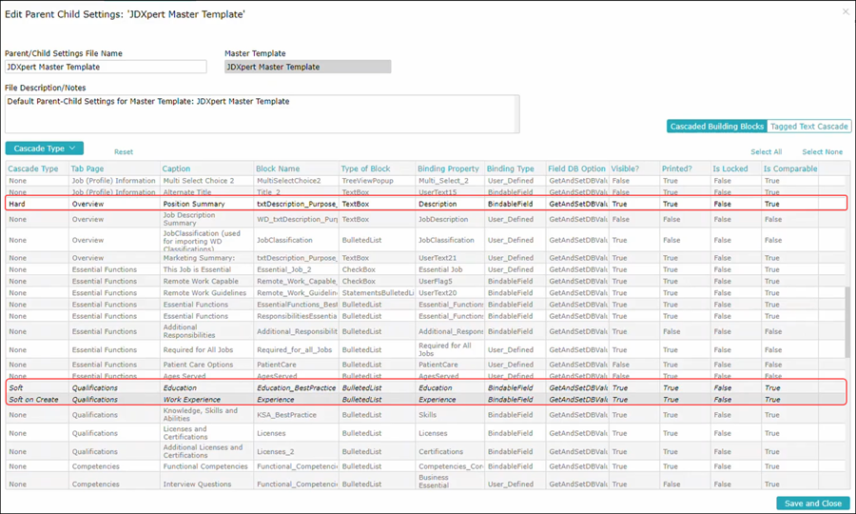
Task: Select the Essential_Job_2 block name cell
Action: point(283,269)
